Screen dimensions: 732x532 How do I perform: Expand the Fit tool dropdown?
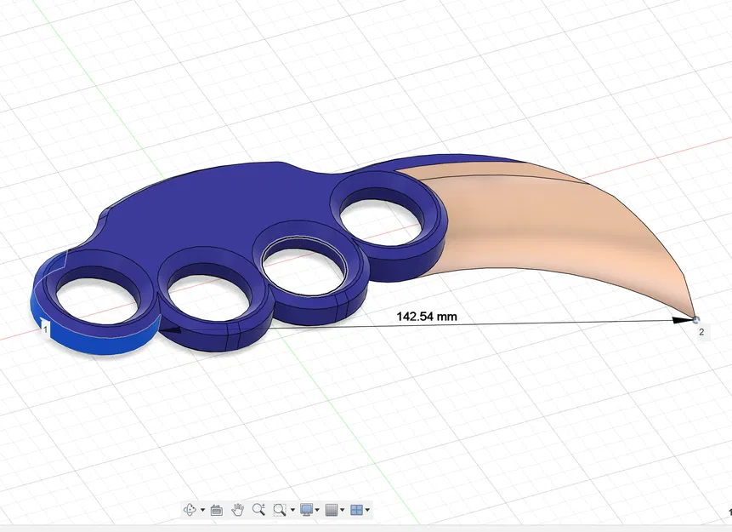coord(292,510)
